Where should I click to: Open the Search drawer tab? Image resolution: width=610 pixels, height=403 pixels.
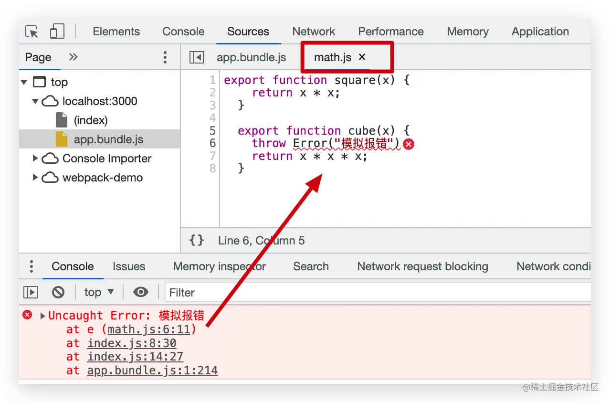[x=311, y=266]
